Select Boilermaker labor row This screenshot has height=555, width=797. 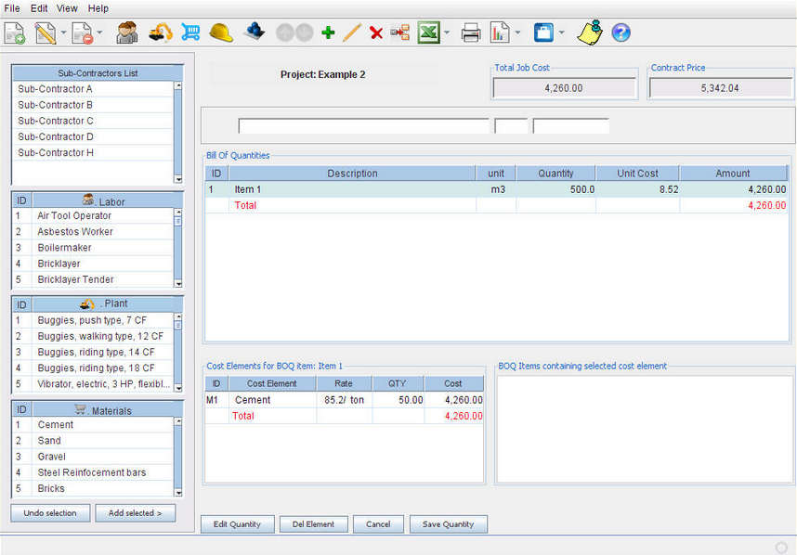(93, 248)
